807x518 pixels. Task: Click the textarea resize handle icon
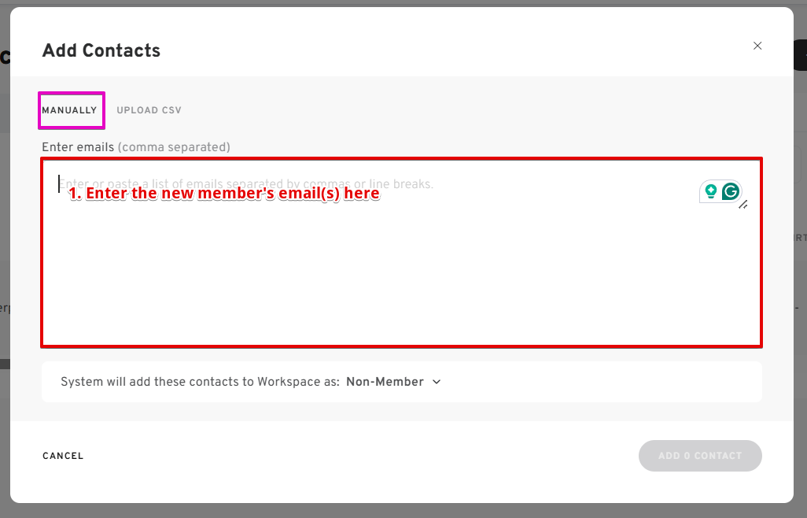743,205
